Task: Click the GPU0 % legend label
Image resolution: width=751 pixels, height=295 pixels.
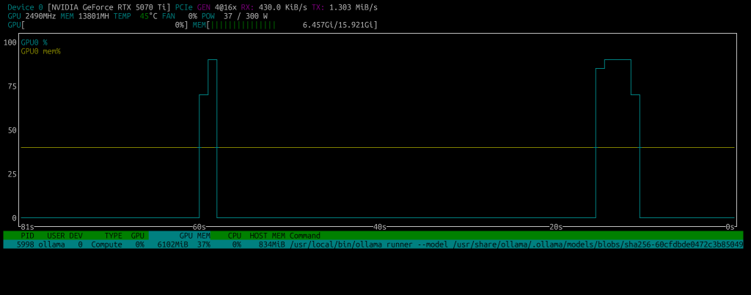Action: tap(34, 42)
